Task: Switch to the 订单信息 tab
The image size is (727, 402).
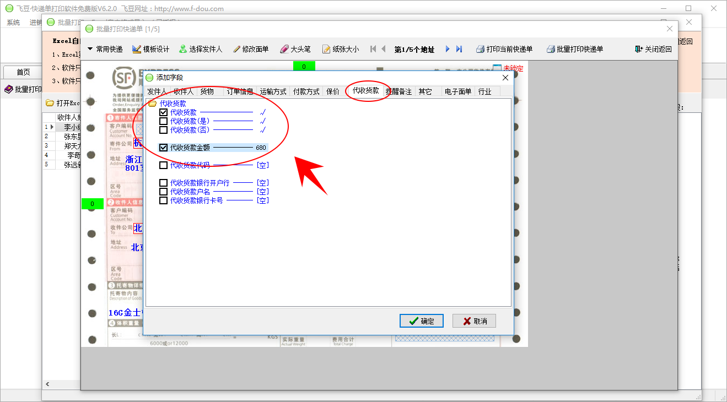Action: point(240,91)
